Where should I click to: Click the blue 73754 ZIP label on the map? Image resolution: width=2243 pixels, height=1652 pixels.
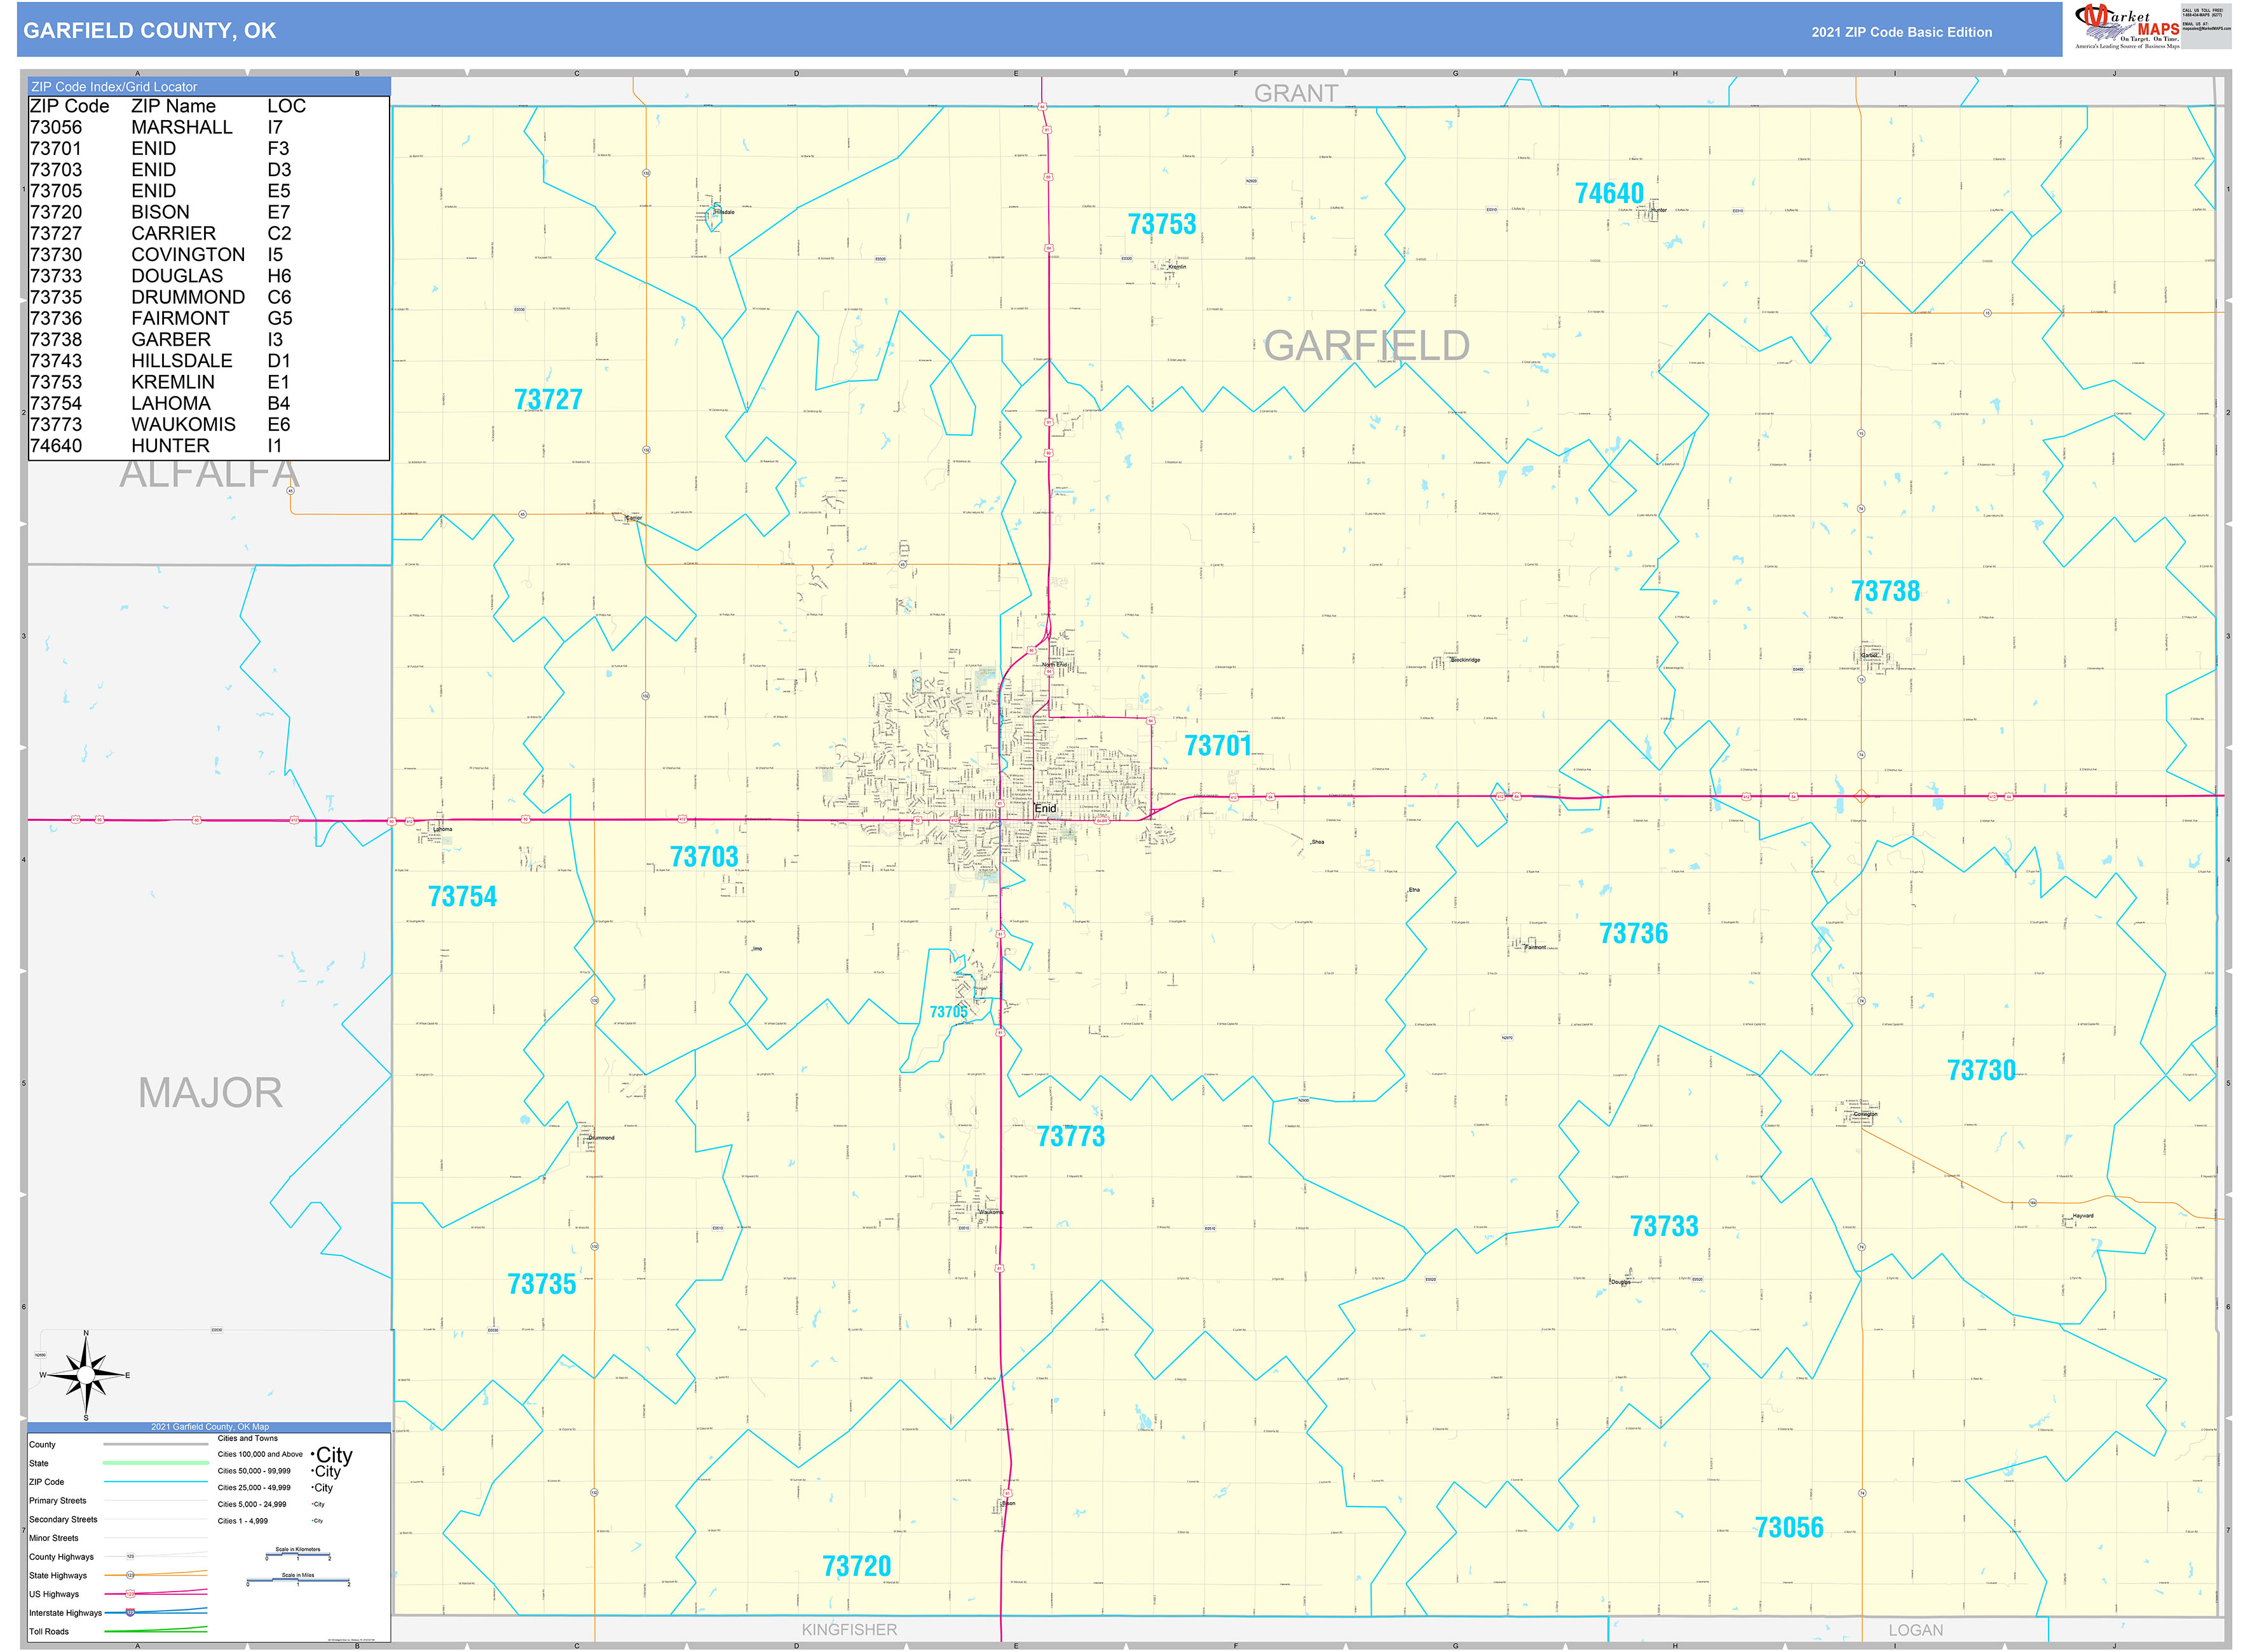point(462,897)
